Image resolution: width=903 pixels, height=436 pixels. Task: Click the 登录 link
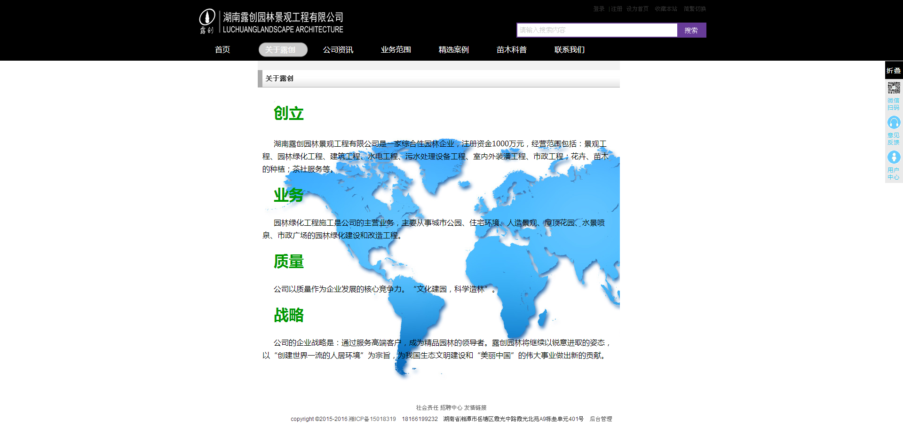pos(599,9)
